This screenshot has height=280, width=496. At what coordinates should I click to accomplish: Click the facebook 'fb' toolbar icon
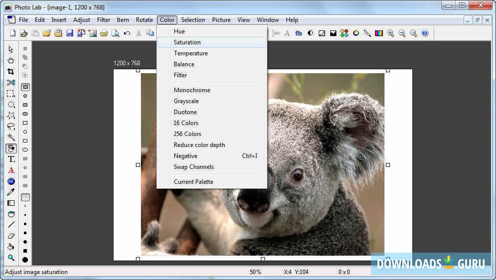(299, 33)
